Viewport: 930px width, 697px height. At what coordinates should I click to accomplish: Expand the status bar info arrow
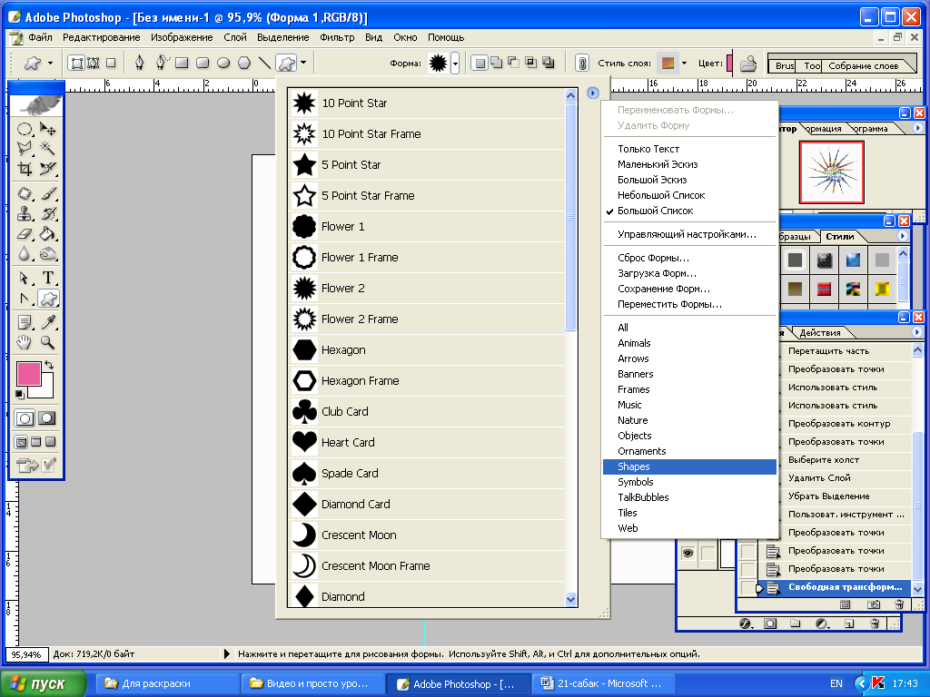click(x=226, y=654)
